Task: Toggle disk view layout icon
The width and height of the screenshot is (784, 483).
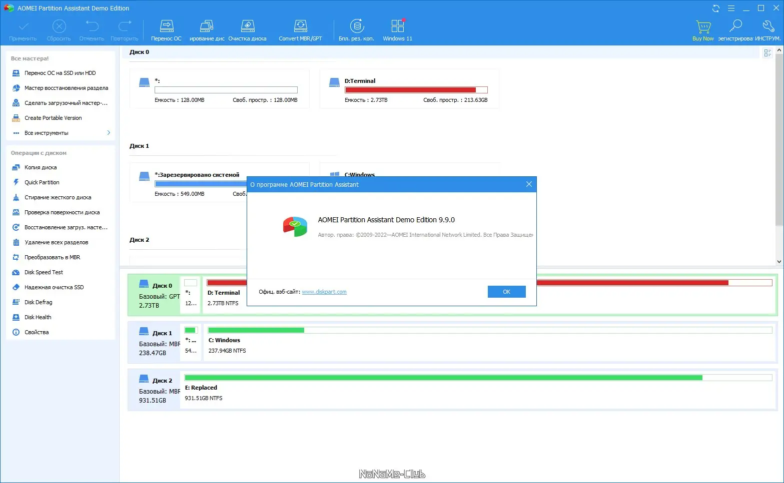Action: 767,53
